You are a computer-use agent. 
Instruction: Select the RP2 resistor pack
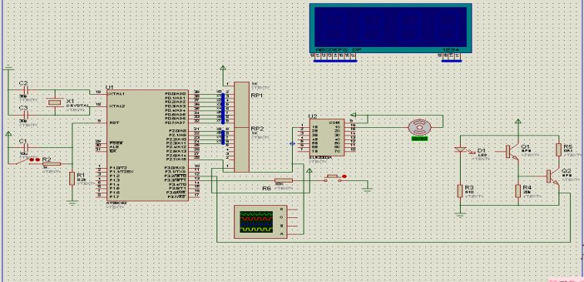pyautogui.click(x=241, y=149)
